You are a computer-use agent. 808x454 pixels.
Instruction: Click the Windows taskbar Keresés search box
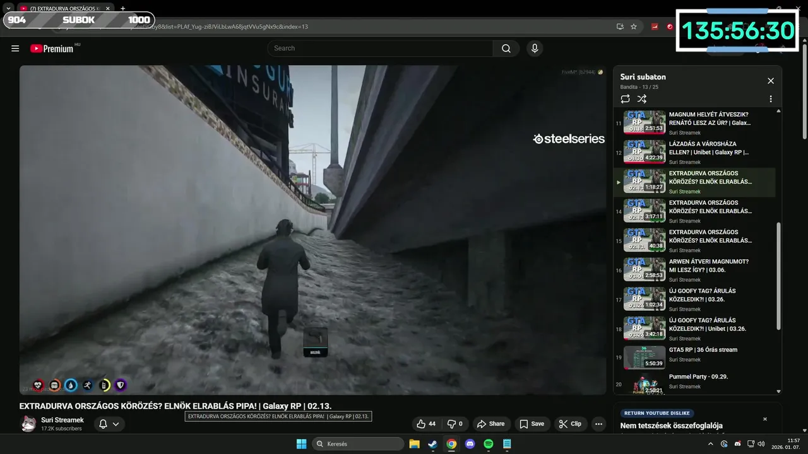click(359, 444)
